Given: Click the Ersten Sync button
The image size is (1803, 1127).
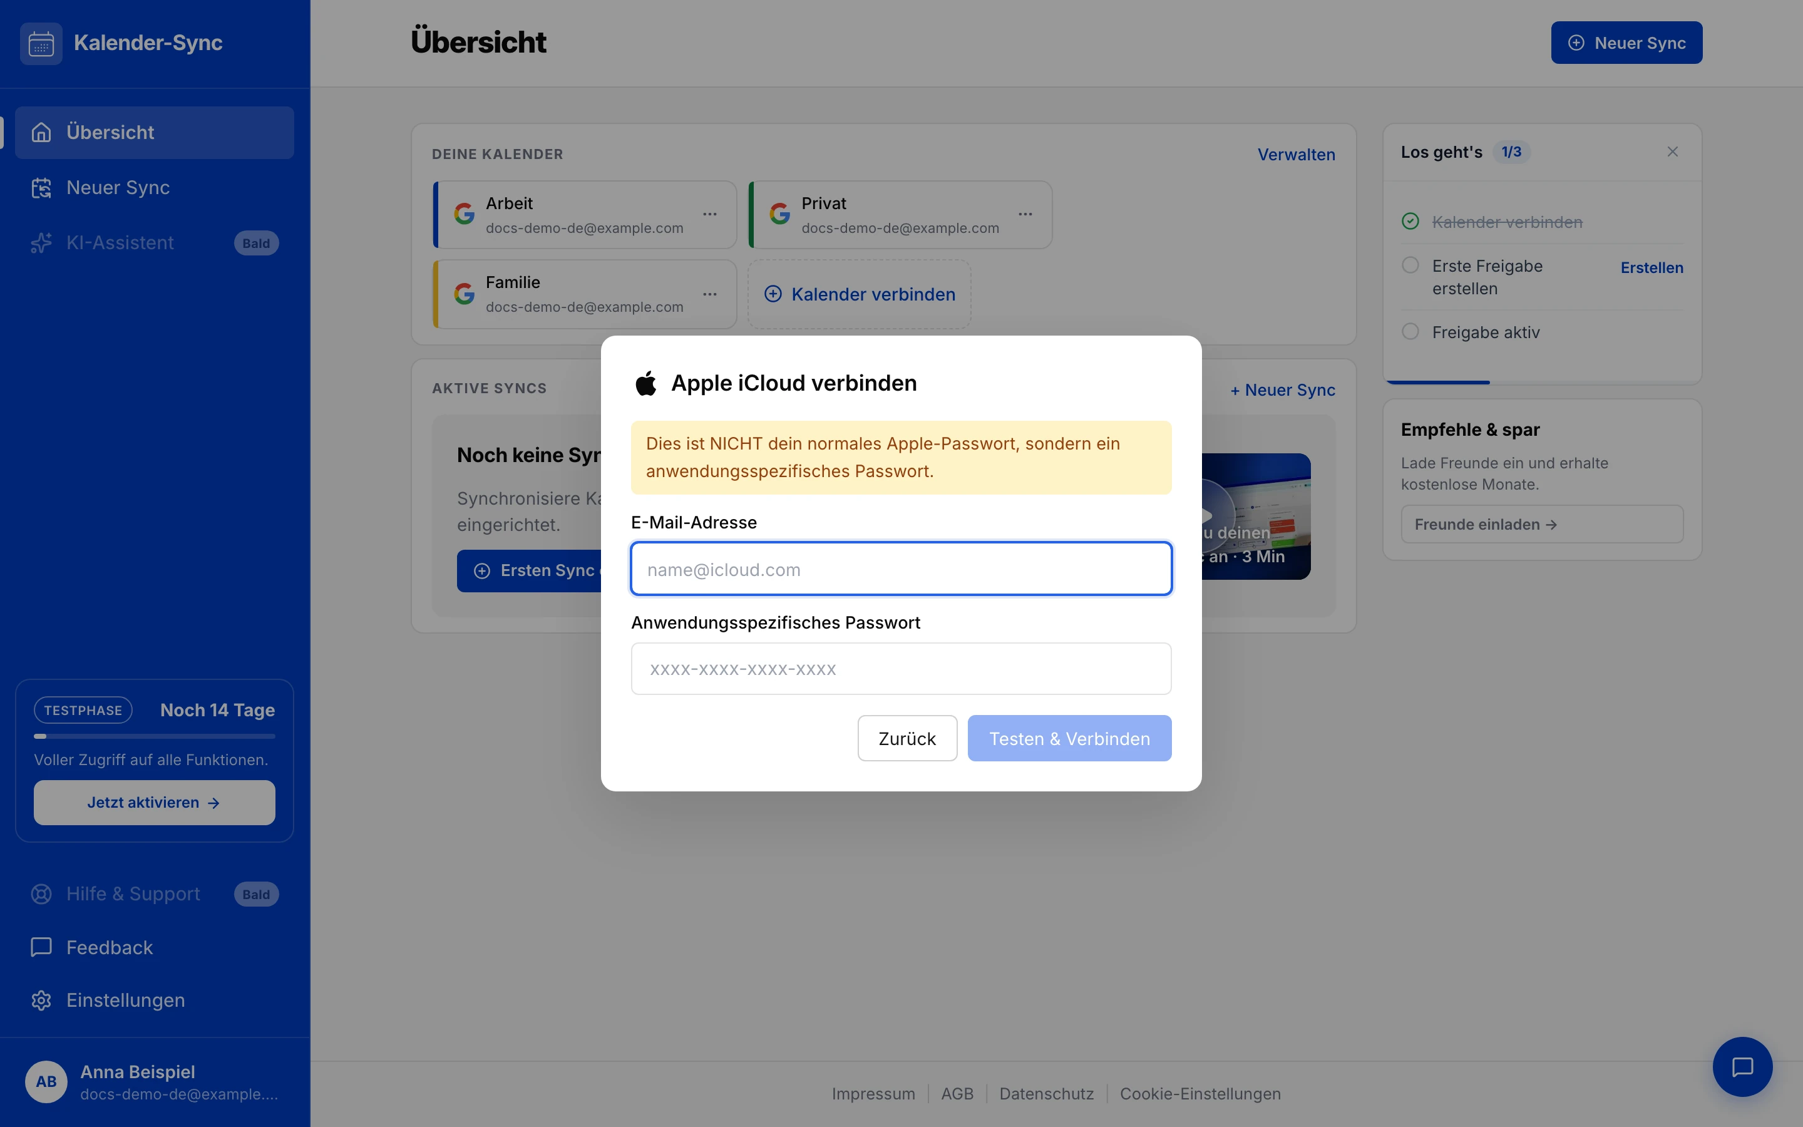Looking at the screenshot, I should 530,571.
